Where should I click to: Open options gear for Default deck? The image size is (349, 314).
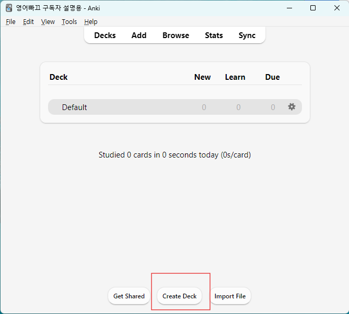click(292, 107)
